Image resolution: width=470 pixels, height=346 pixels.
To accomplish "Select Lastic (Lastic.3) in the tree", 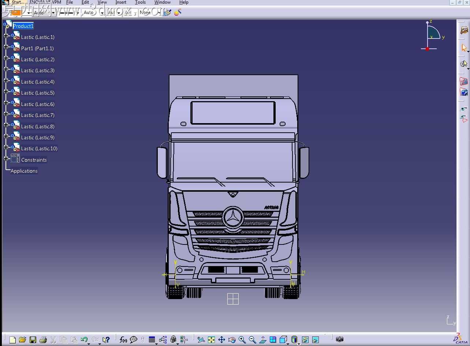I will [x=38, y=70].
